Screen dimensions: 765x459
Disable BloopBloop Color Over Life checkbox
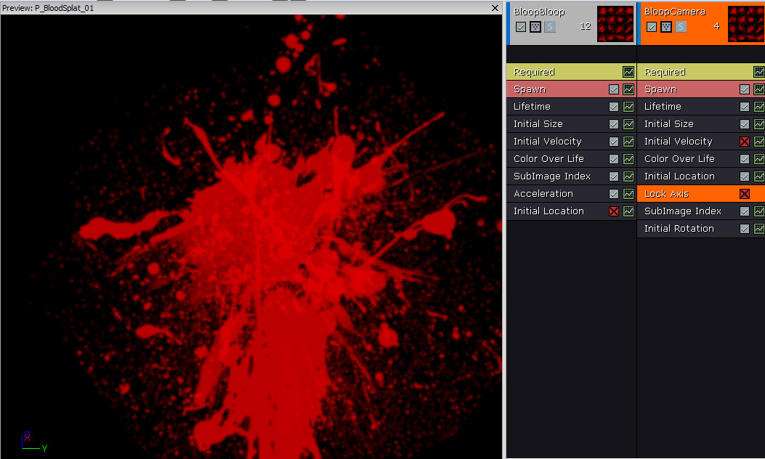coord(614,159)
